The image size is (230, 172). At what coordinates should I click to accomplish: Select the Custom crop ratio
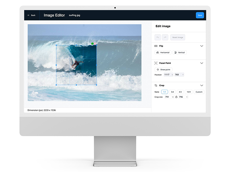click(x=199, y=92)
